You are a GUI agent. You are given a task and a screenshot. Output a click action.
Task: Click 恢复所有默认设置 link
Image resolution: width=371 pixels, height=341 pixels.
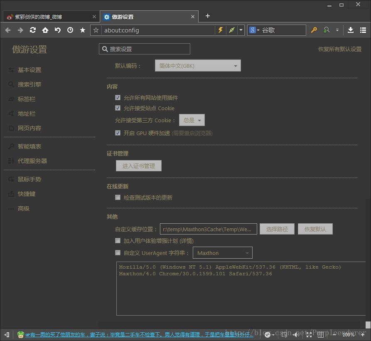[x=340, y=49]
